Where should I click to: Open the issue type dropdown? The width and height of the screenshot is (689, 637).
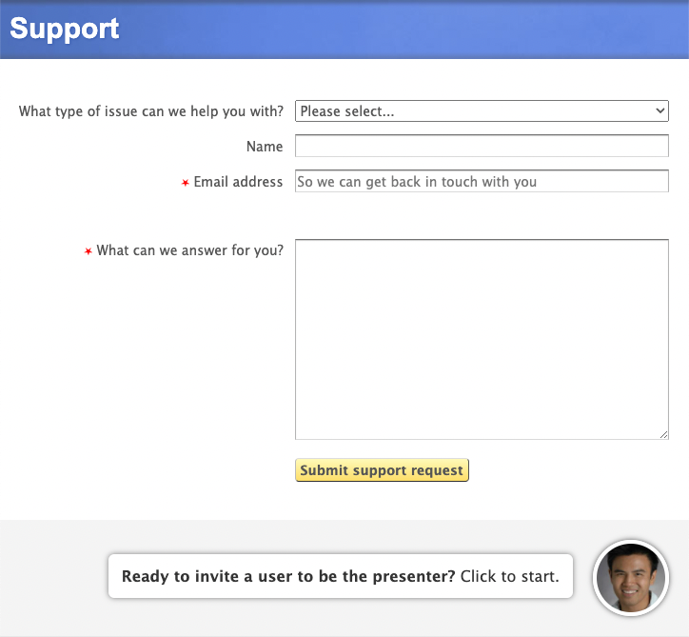click(x=482, y=111)
